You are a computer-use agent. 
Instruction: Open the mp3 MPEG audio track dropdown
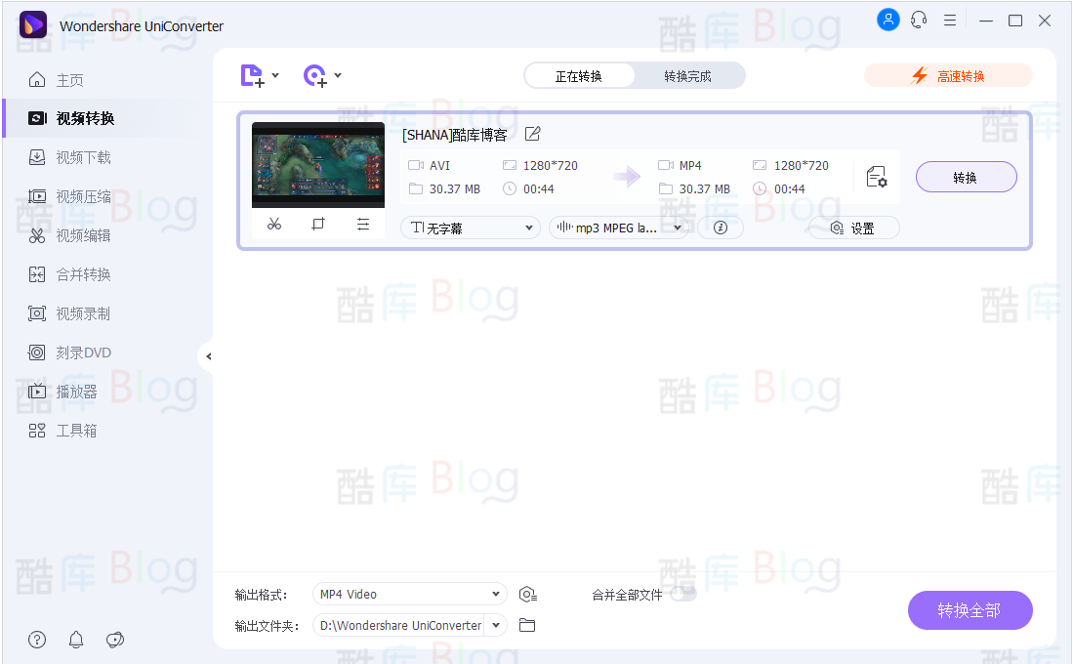[x=619, y=227]
